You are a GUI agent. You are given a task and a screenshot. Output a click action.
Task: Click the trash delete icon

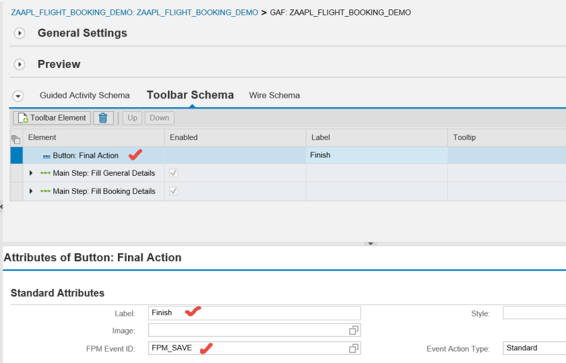(103, 118)
